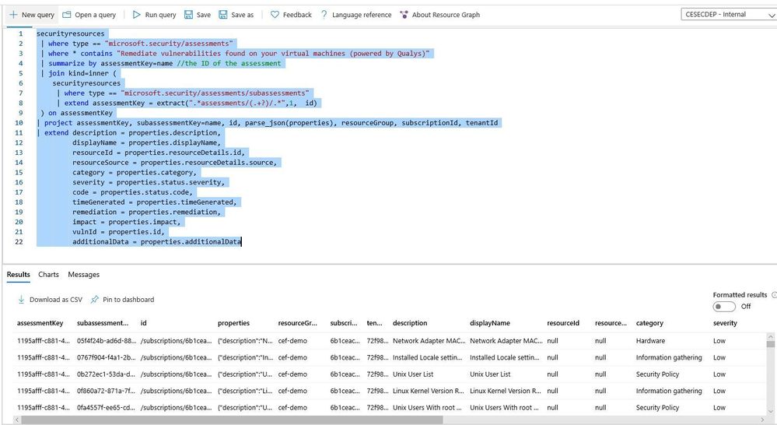Click the Open a query folder icon
Viewport: 777px width, 425px height.
point(66,15)
